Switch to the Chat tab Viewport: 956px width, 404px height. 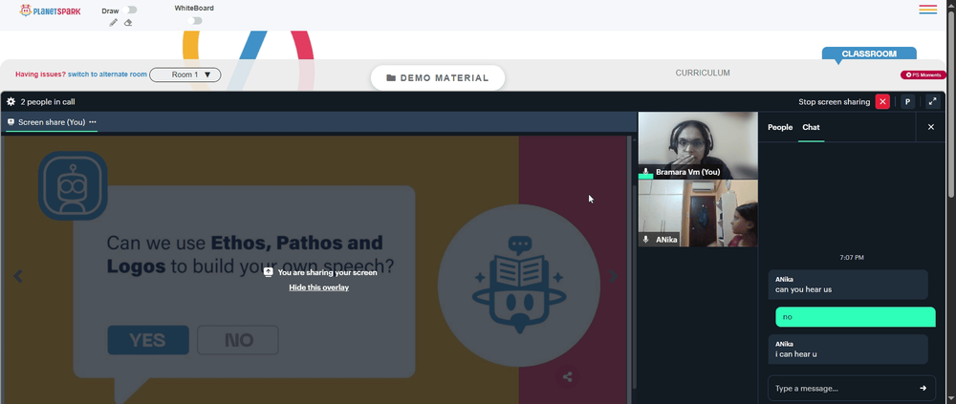tap(811, 127)
